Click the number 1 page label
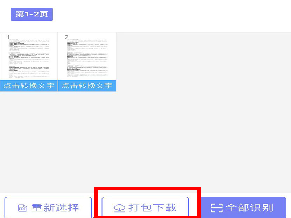Screen dimensions: 291x218 [8, 37]
